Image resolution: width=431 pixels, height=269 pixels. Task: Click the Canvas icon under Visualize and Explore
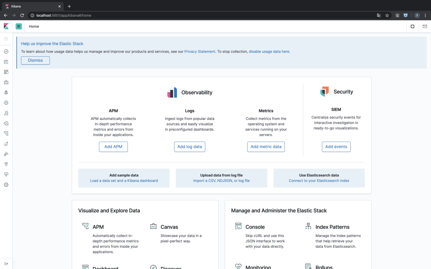(153, 226)
